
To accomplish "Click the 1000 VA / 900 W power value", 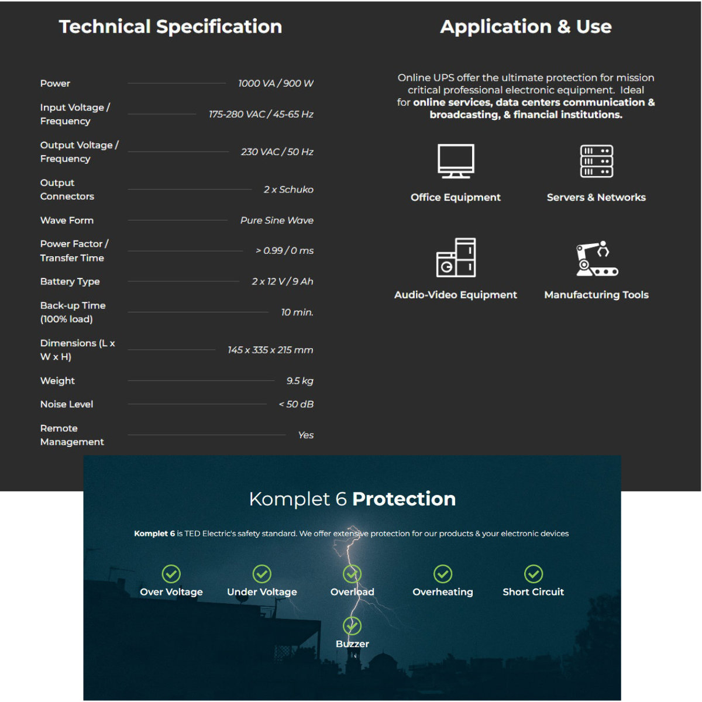I will [x=276, y=83].
